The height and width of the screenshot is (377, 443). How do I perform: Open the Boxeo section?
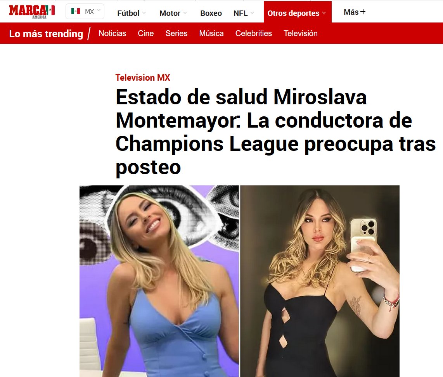[x=211, y=13]
